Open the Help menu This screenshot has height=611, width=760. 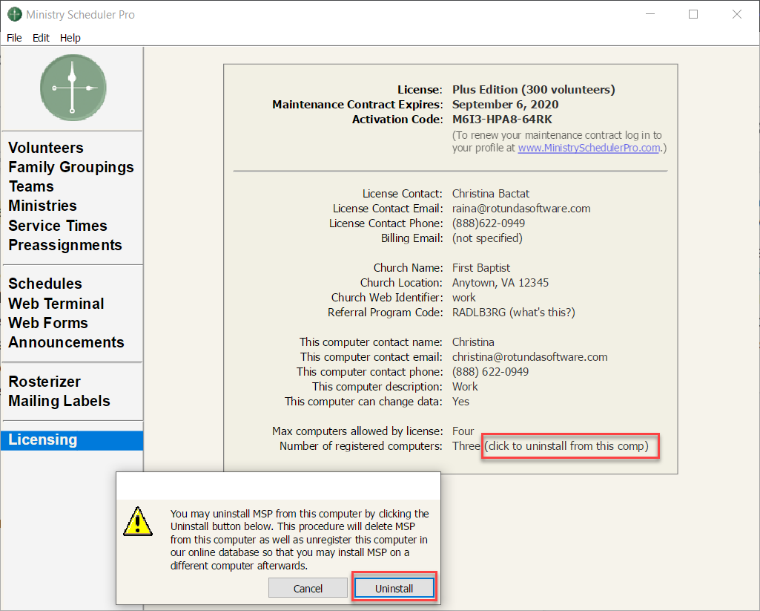pos(70,38)
